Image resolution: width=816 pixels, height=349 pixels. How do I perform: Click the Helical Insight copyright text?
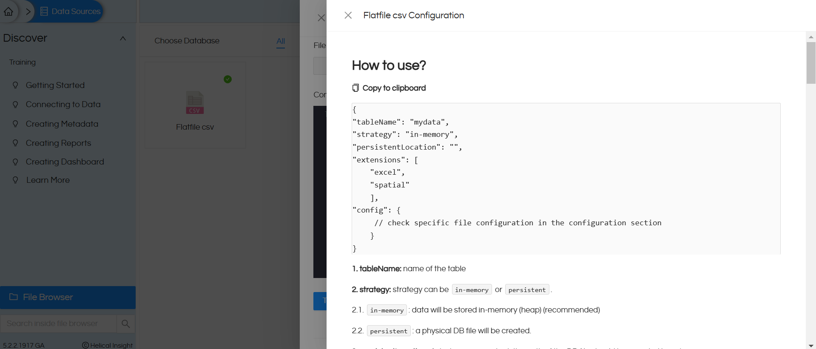107,345
